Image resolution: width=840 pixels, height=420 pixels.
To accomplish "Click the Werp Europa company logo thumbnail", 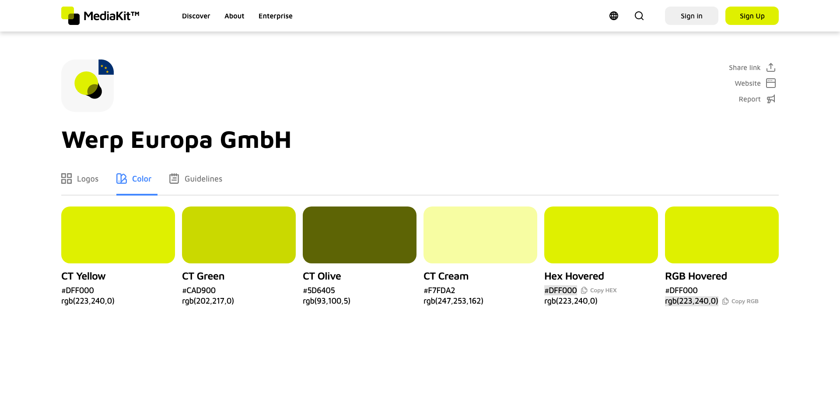I will point(87,86).
